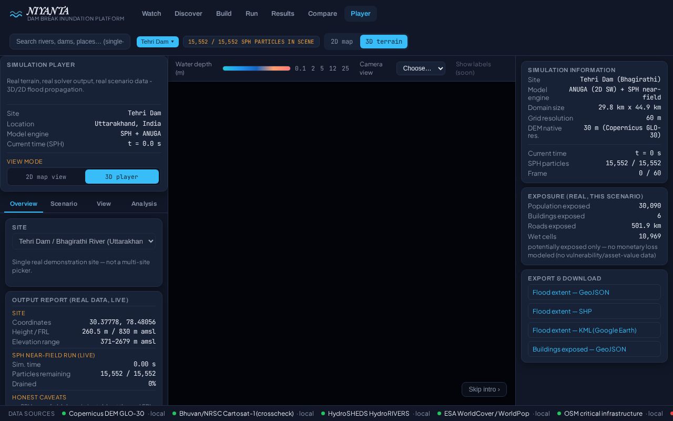Image resolution: width=673 pixels, height=421 pixels.
Task: Click the coordinates value 30.37778, 78.48056
Action: [123, 322]
